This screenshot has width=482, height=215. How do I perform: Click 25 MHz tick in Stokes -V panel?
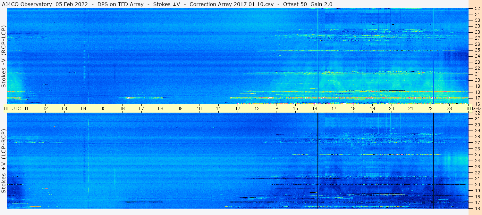[477, 50]
